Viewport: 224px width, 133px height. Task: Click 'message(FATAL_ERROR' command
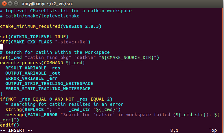[31, 115]
